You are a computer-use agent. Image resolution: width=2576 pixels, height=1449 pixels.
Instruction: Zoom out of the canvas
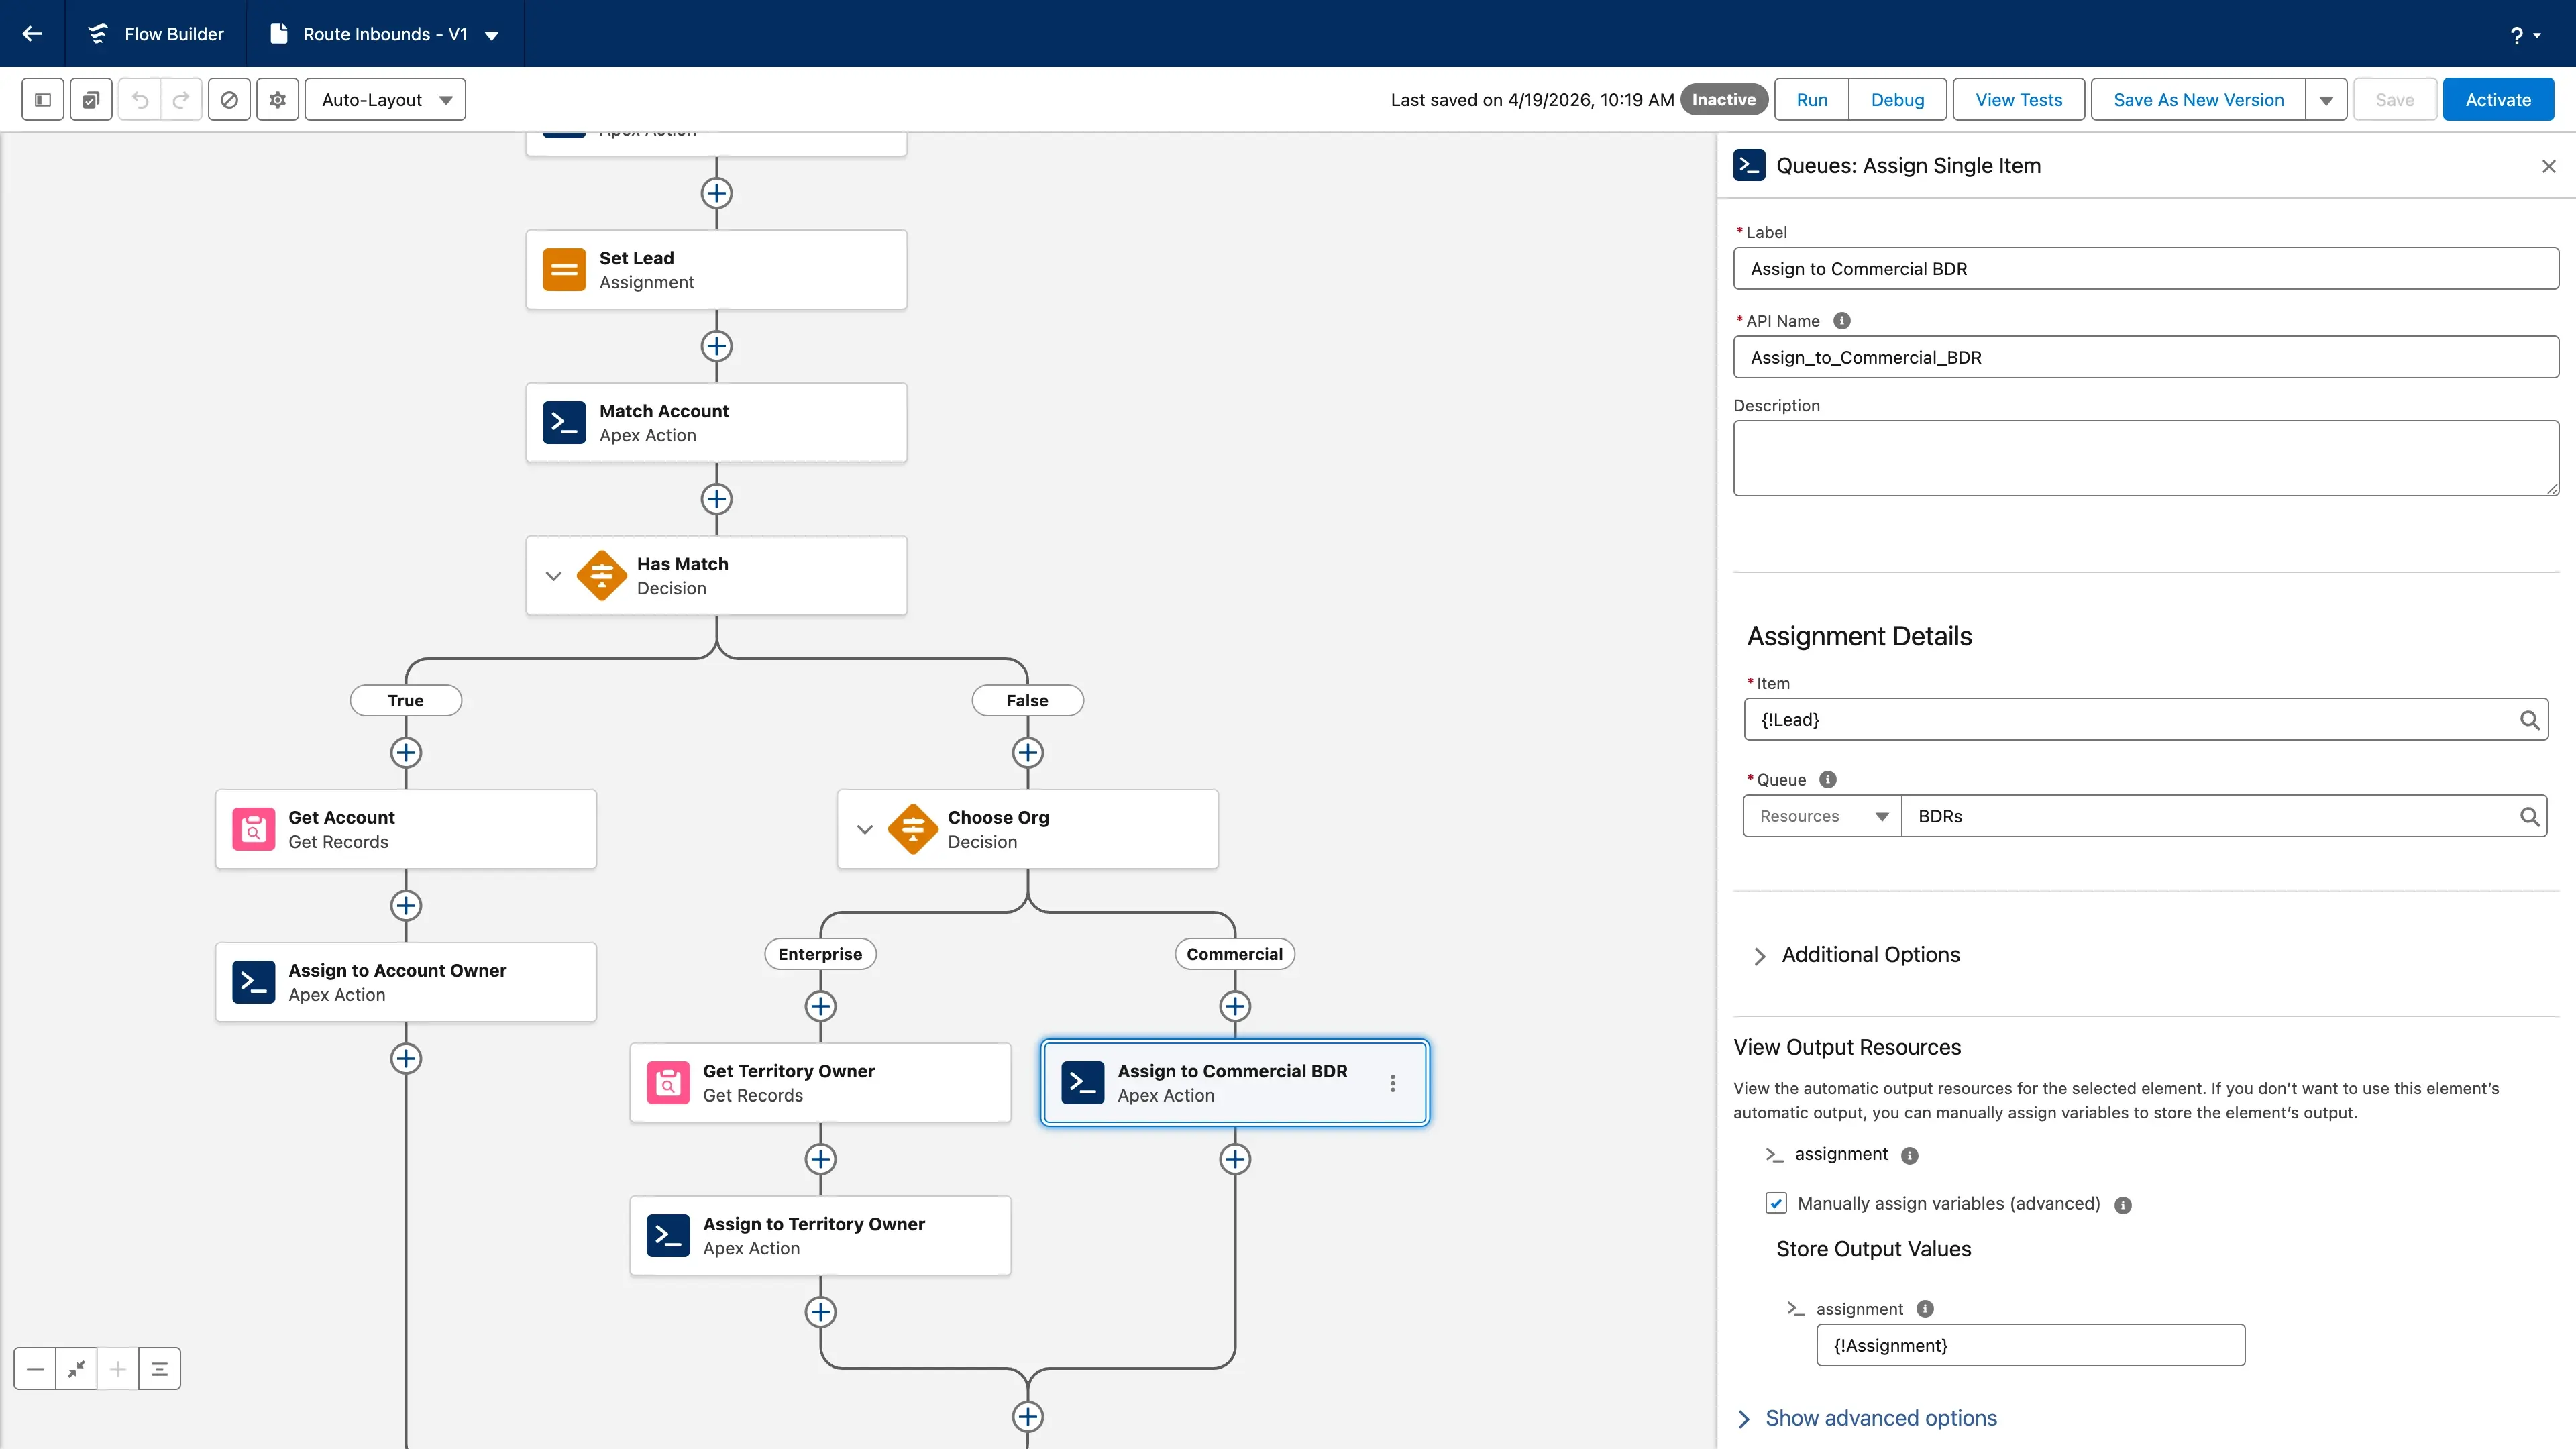pos(35,1369)
